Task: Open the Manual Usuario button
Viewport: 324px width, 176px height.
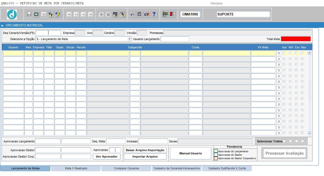Action: click(191, 153)
